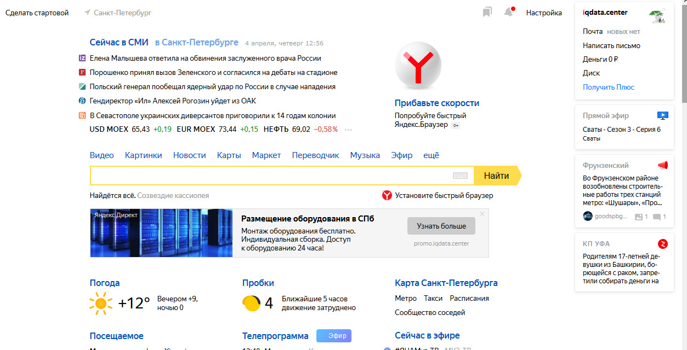687x350 pixels.
Task: Open the Пробки traffic heading
Action: [258, 283]
